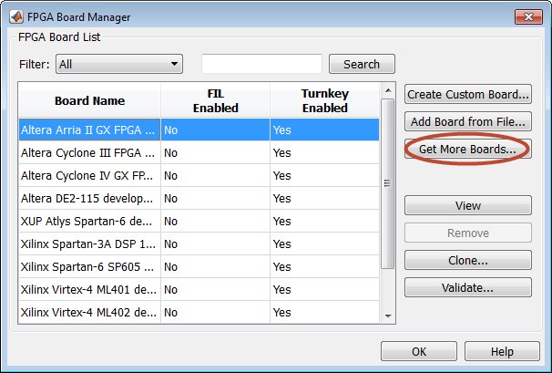Screen dimensions: 552x373
Task: Select Altera DE2-115 development board row
Action: (x=199, y=198)
